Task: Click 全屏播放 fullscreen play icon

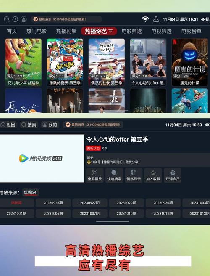Action: tap(95, 172)
